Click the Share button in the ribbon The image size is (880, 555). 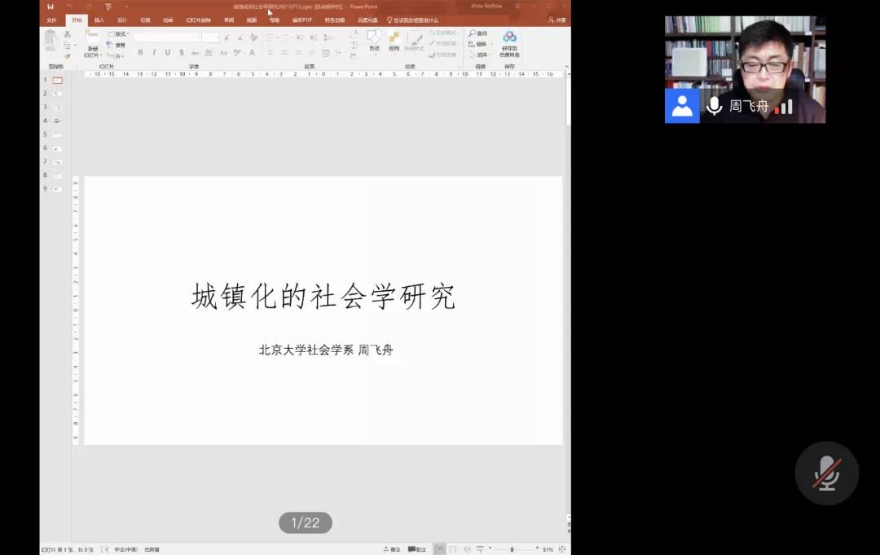point(557,20)
